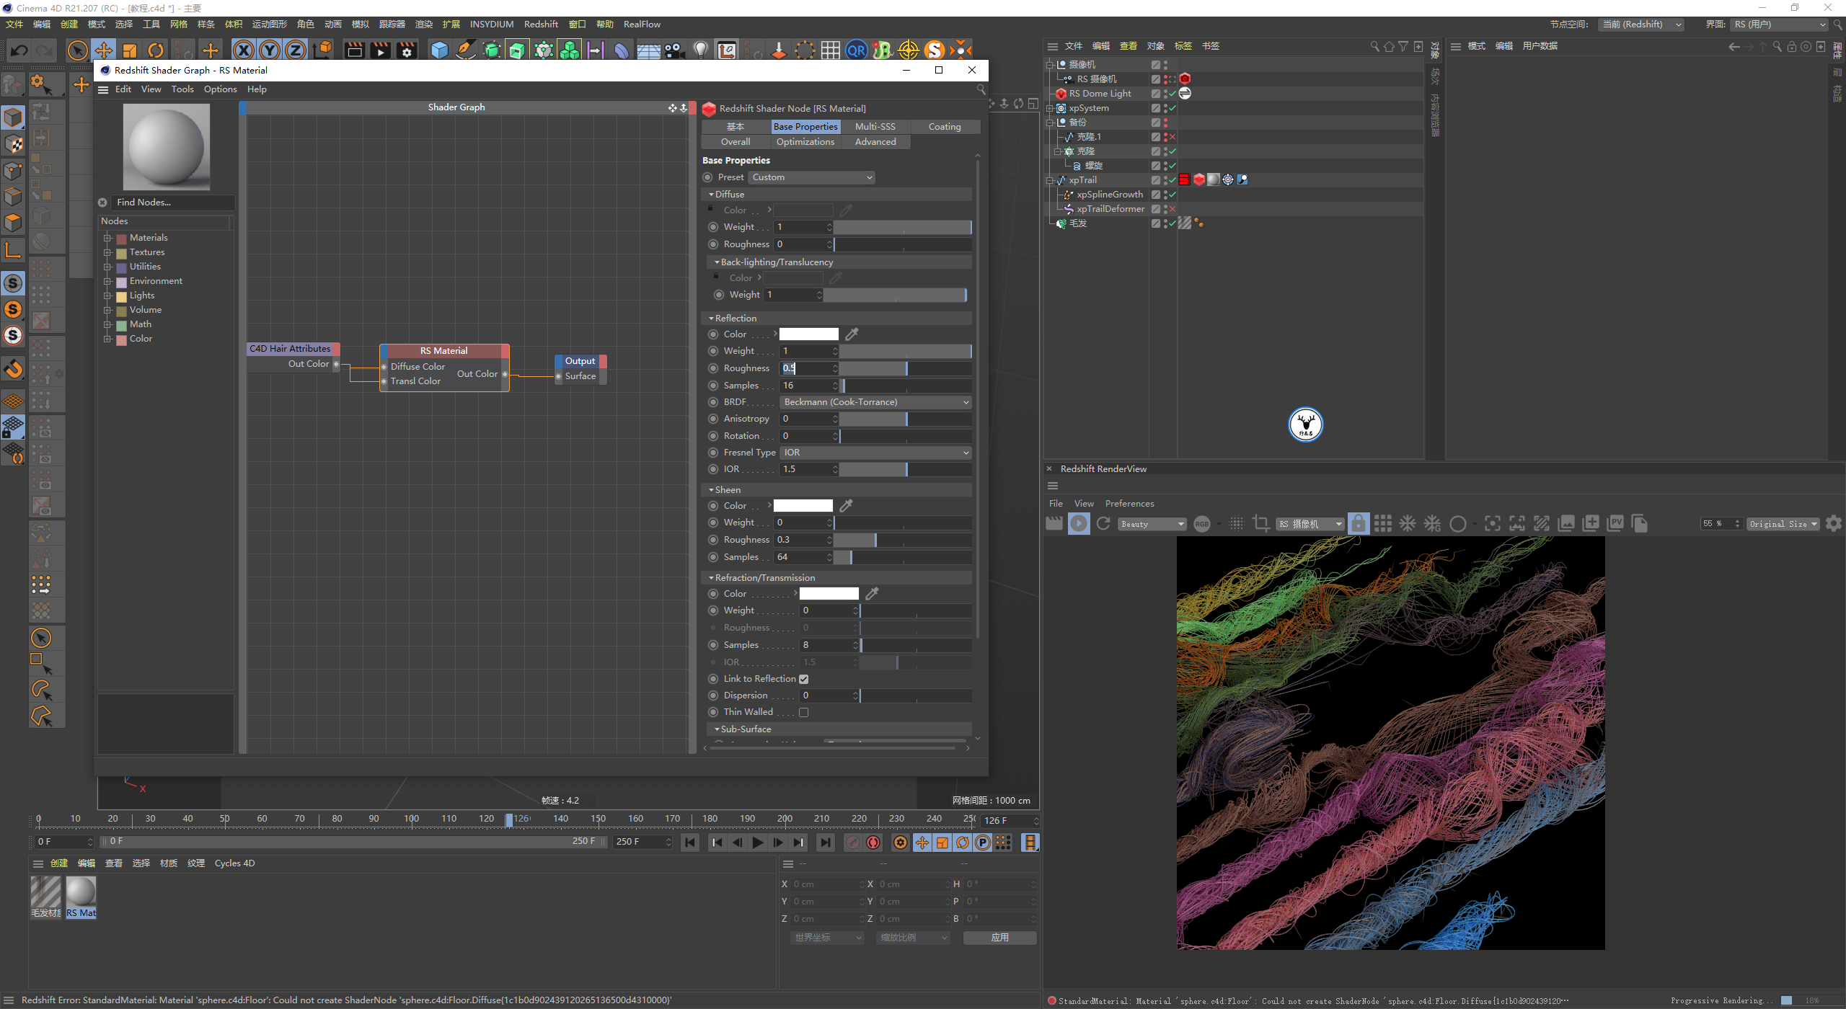Toggle X axis lock button
Screen dimensions: 1846x1009
coord(244,50)
